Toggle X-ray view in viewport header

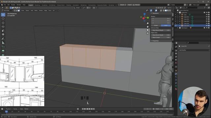click(x=161, y=10)
